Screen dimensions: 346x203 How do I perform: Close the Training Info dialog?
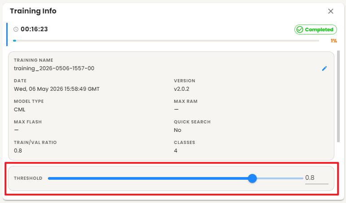point(331,11)
